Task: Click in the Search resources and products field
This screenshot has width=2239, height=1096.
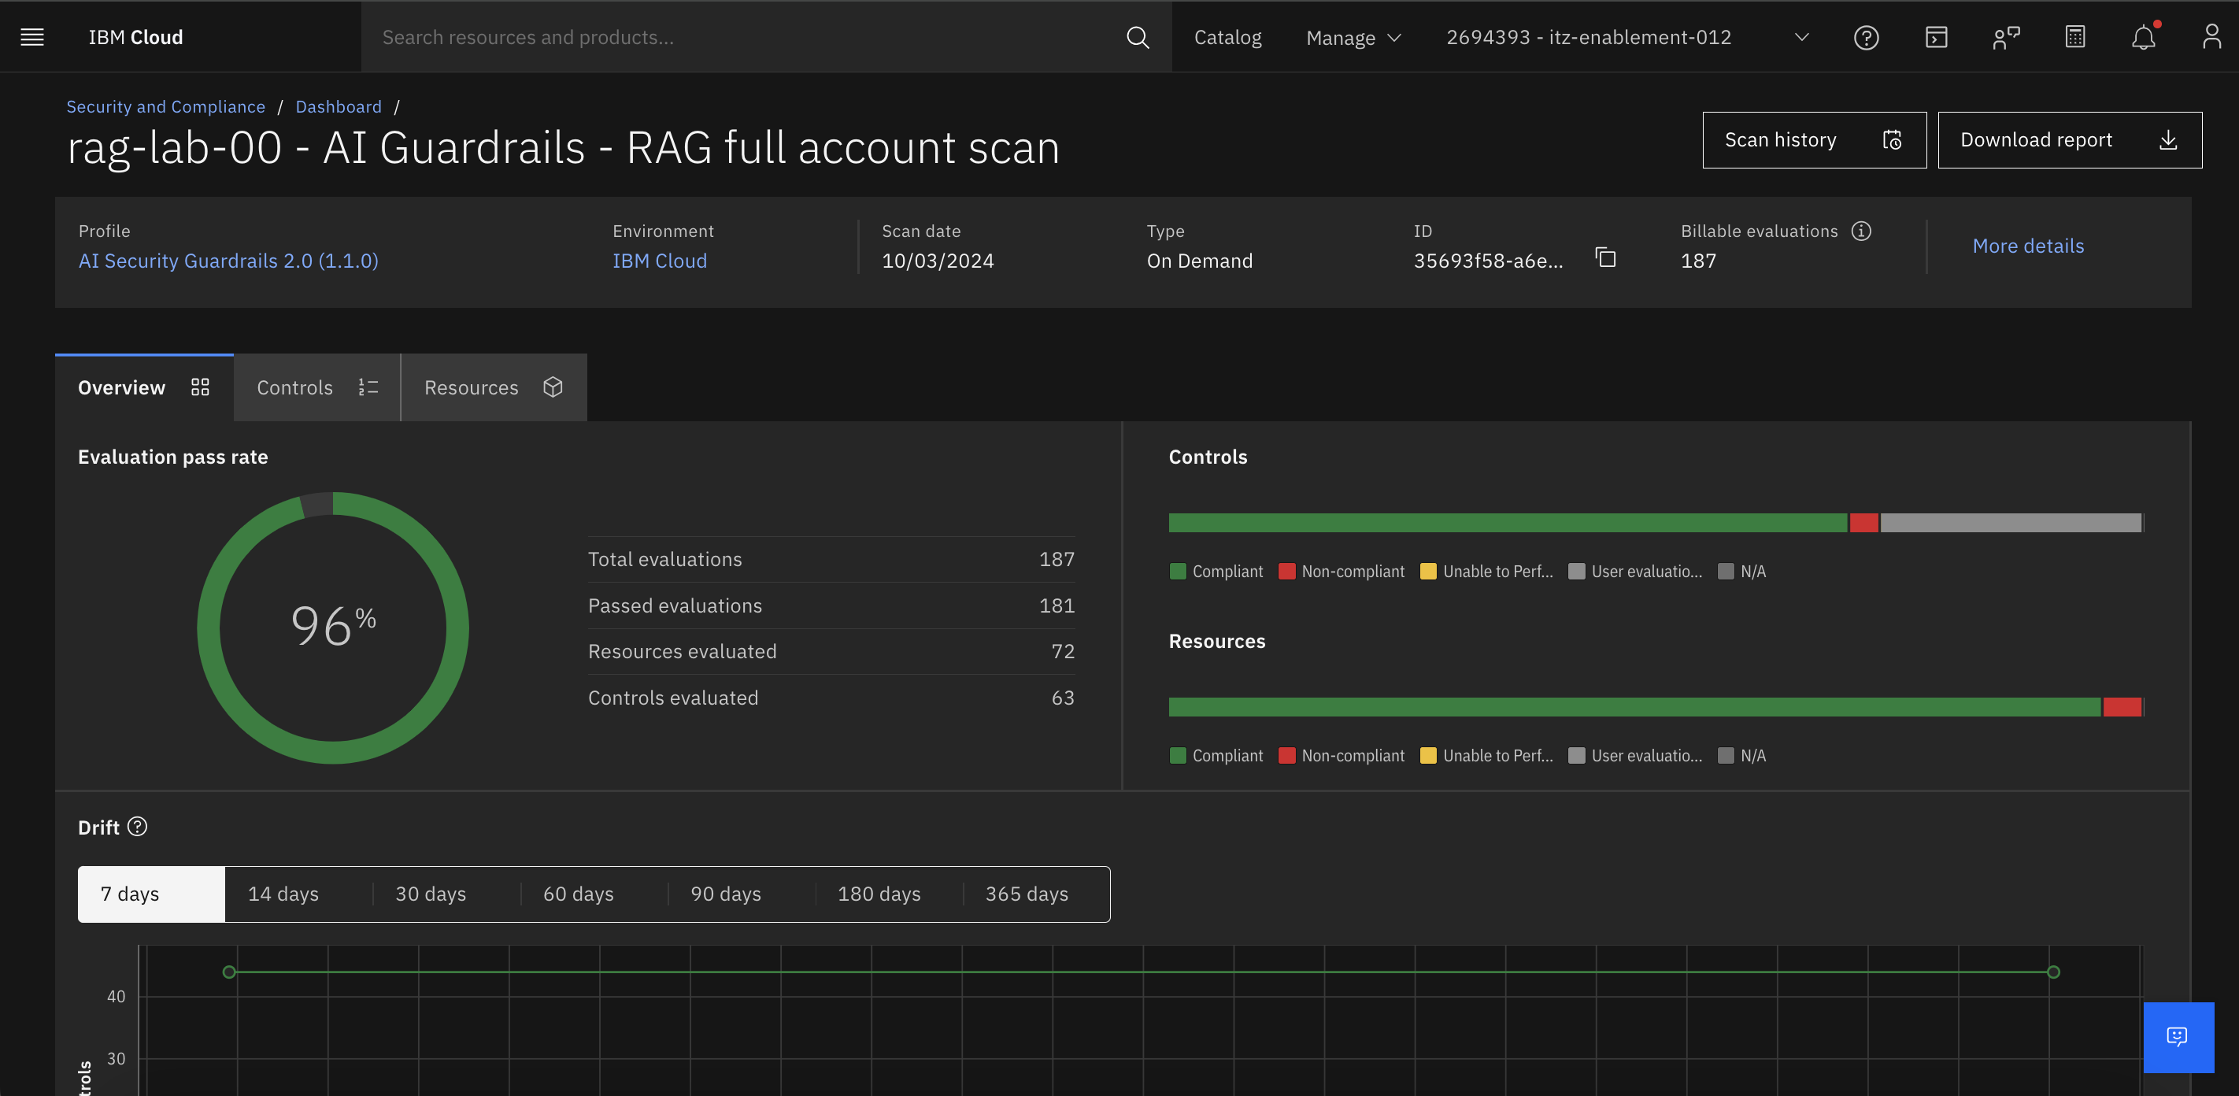Action: click(747, 37)
